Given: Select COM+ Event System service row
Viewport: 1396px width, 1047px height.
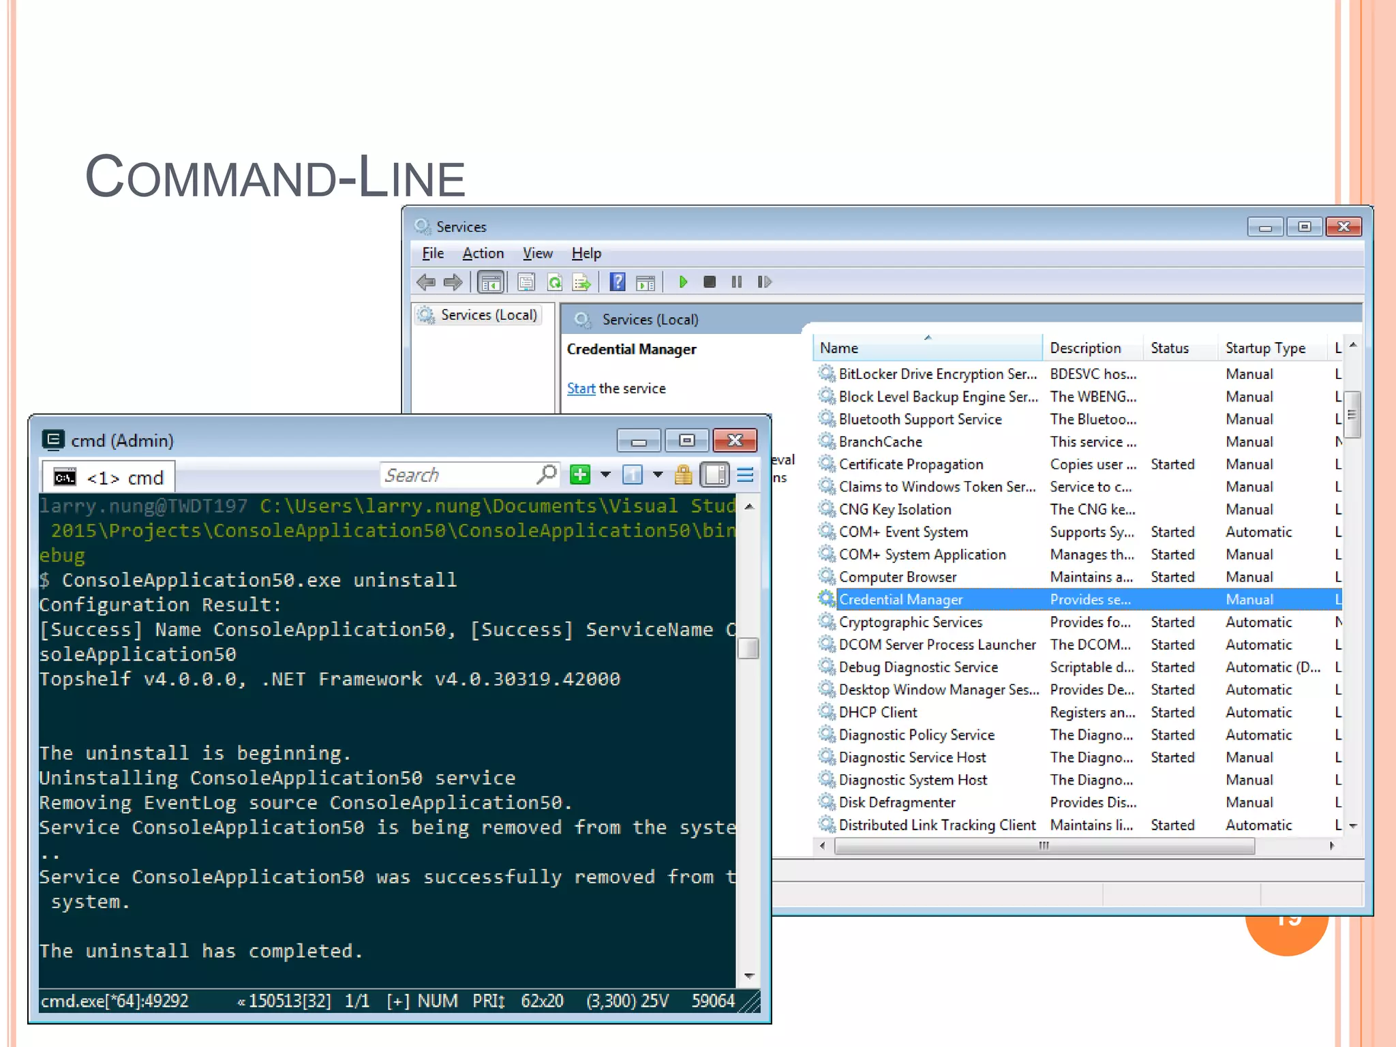Looking at the screenshot, I should [x=1080, y=532].
